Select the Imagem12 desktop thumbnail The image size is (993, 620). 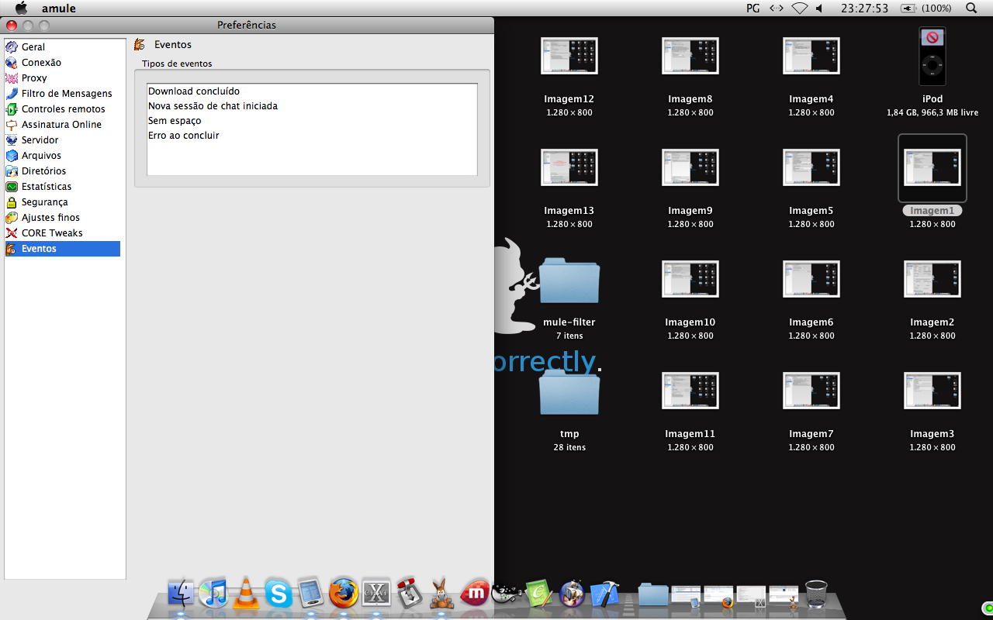coord(569,56)
